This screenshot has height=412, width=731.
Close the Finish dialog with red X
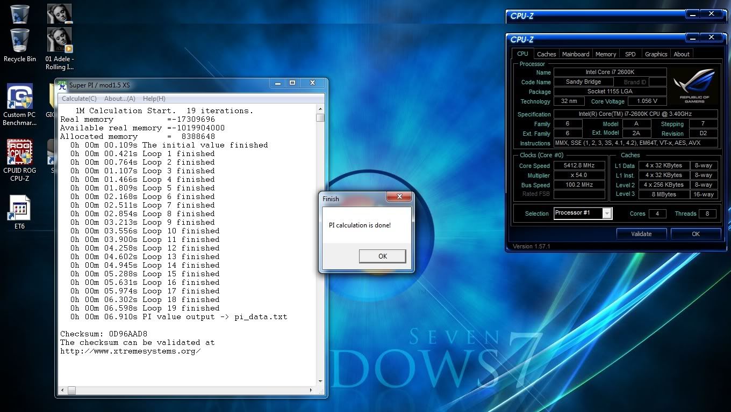coord(399,198)
